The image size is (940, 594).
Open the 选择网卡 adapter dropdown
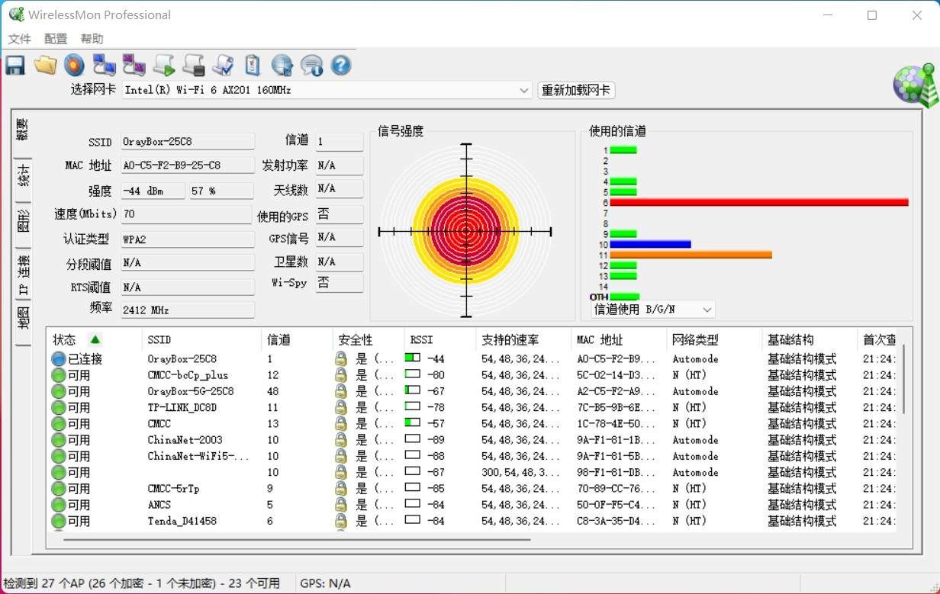click(524, 90)
